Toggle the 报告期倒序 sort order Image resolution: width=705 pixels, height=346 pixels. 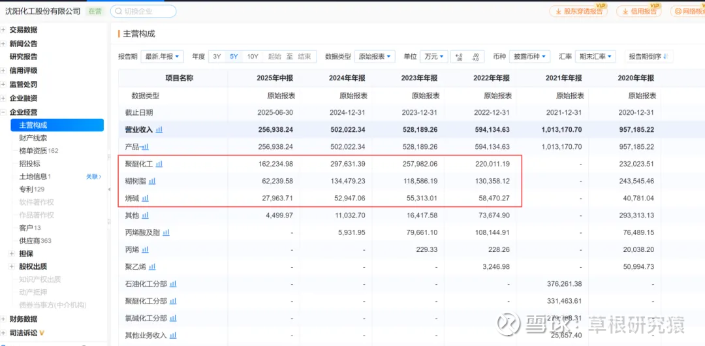point(648,57)
